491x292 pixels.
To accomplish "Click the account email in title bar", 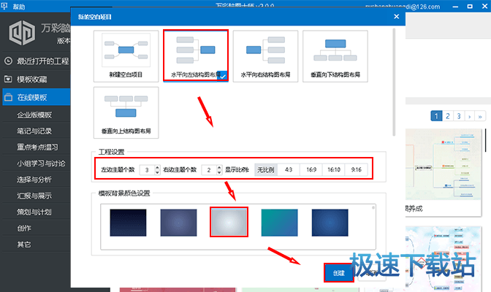I will click(x=403, y=7).
